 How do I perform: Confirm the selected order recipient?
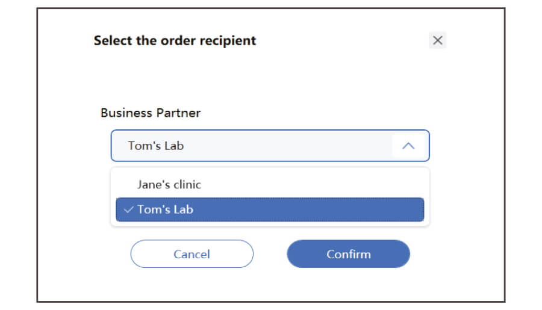(x=349, y=254)
